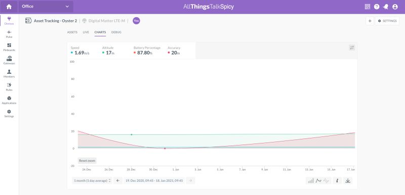Open Rules in the sidebar
The image size is (405, 195).
9,87
